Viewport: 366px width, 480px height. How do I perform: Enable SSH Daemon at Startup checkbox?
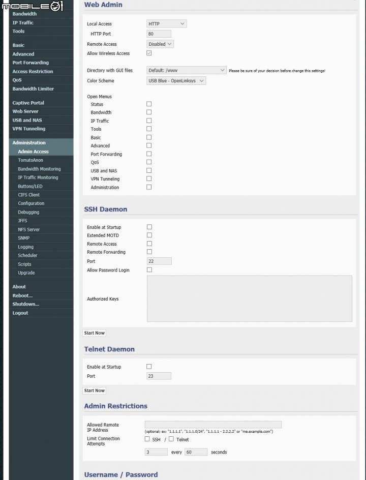click(149, 227)
